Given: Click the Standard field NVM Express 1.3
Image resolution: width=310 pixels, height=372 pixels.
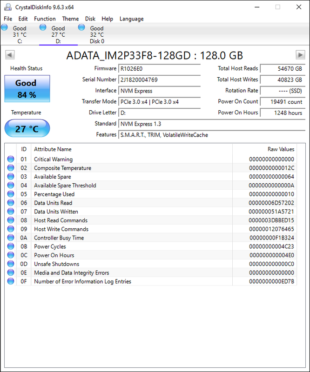Looking at the screenshot, I should 212,124.
